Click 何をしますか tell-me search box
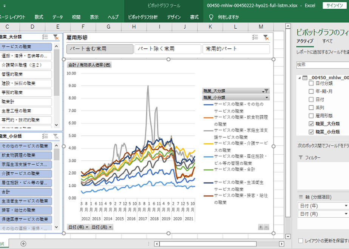This screenshot has width=349, height=249. 229,17
